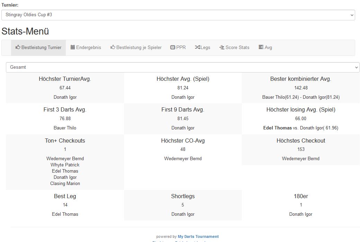Click the thumbs-up icon beside Bestleistung je Spieler
The height and width of the screenshot is (242, 360).
click(x=113, y=47)
